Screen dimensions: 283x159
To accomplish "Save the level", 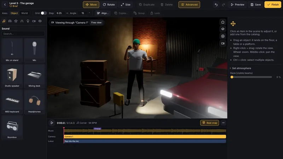I will [x=256, y=5].
